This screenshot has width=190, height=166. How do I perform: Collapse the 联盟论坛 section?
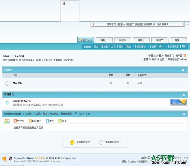(x=184, y=95)
